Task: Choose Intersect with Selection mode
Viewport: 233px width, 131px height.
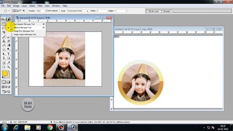Action: 24,11
